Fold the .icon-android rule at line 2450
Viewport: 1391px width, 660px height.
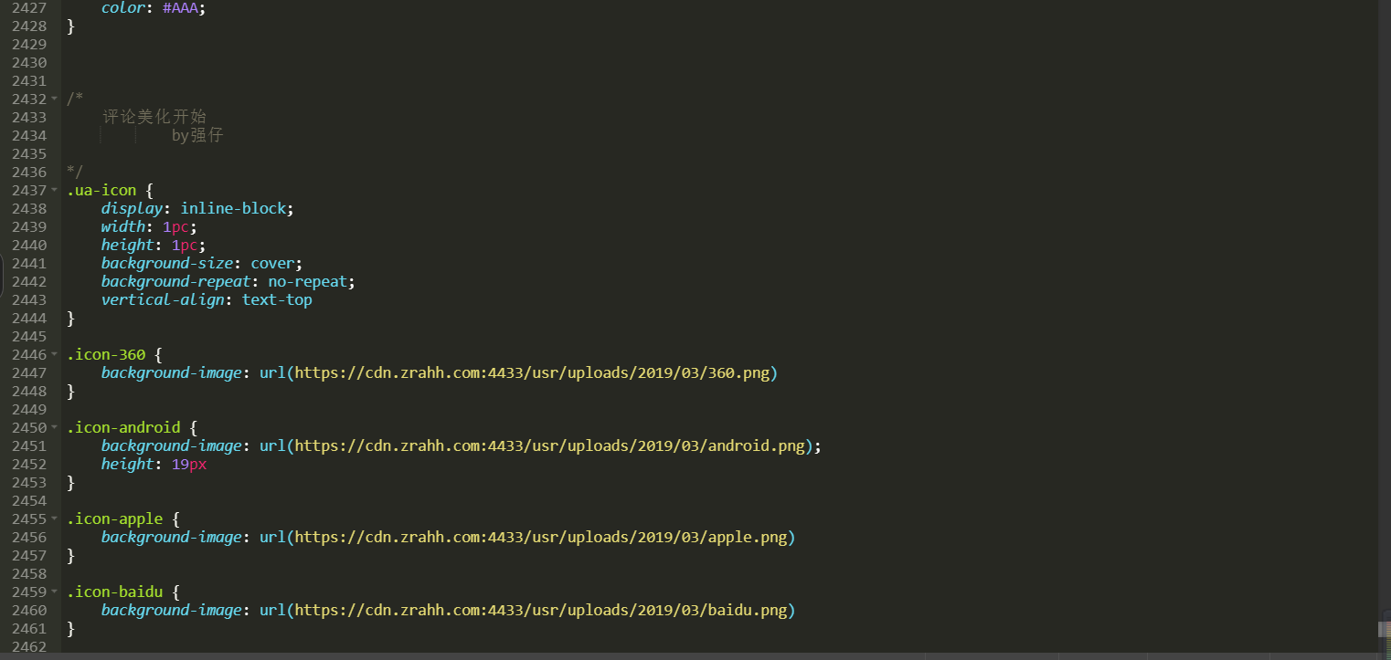[55, 427]
